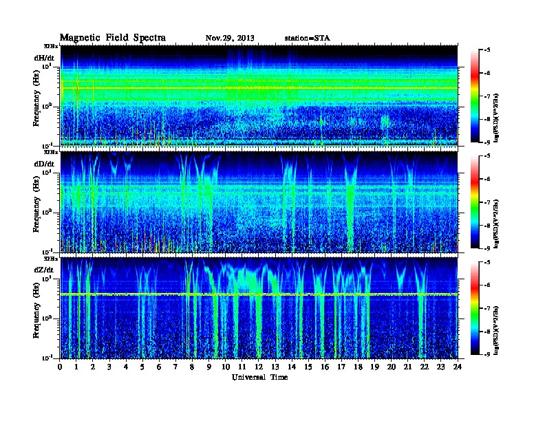Click the 'dH/dt' panel label
Screen dimensions: 545x421
44,58
